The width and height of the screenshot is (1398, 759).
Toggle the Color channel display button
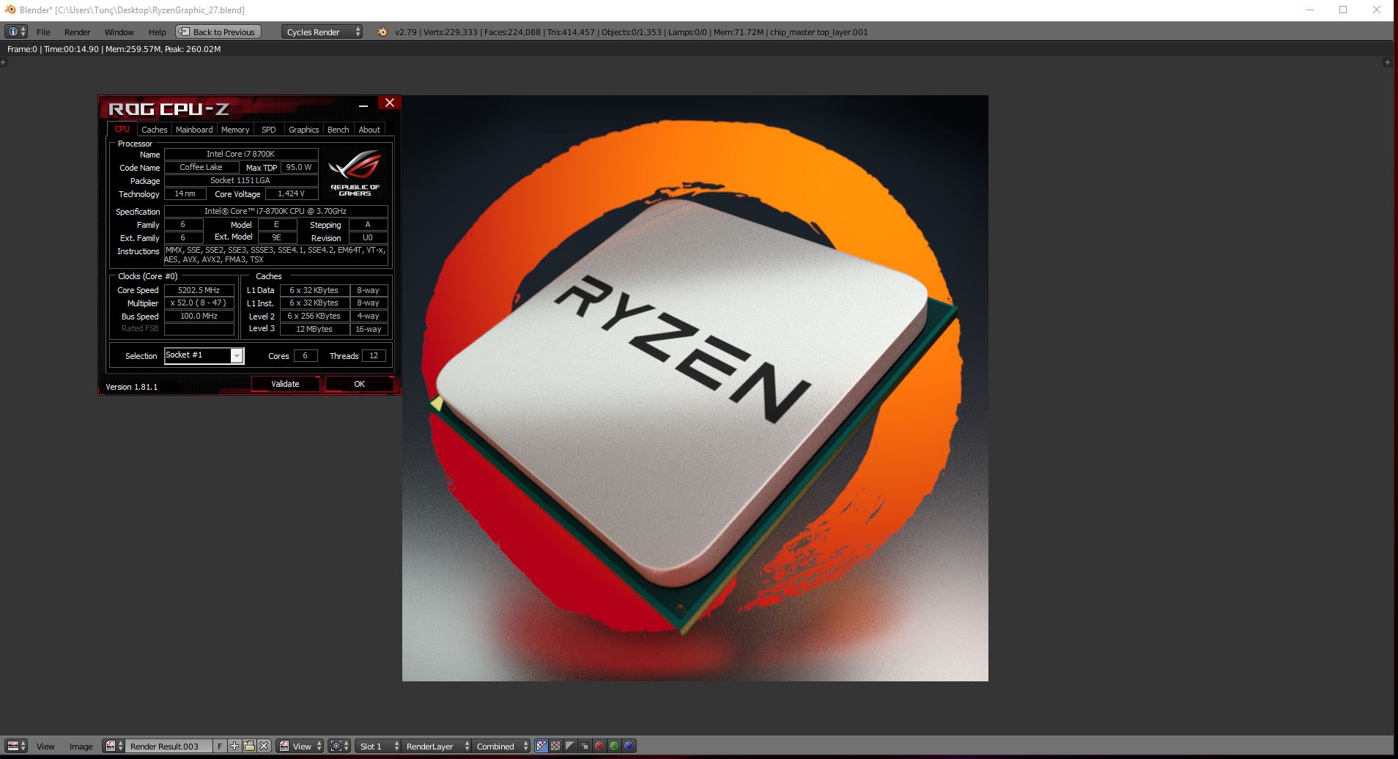point(555,746)
